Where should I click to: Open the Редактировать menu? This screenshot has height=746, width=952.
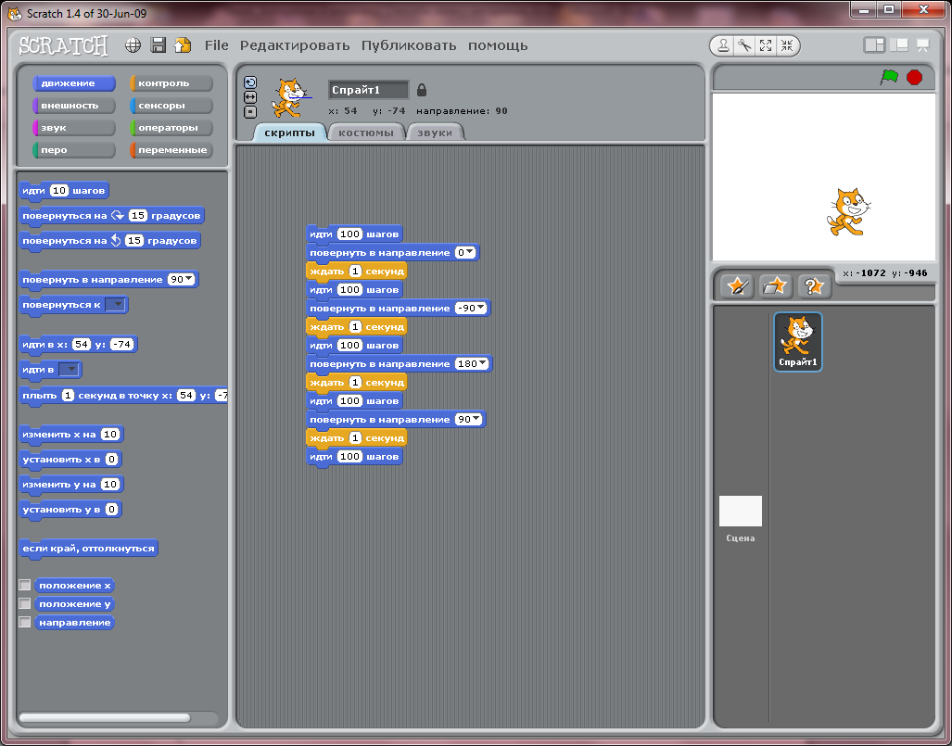coord(295,45)
